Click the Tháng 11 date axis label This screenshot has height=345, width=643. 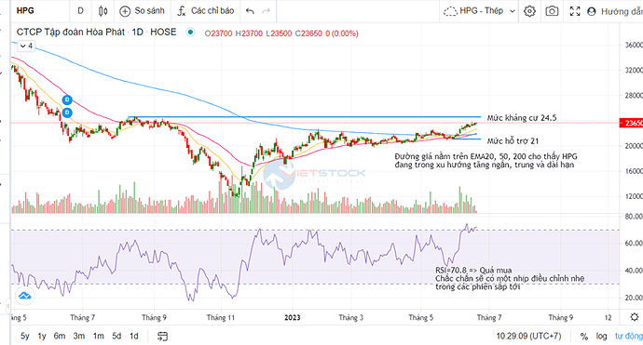(221, 318)
